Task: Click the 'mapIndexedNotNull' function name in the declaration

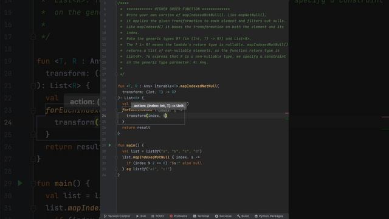Action: (x=199, y=86)
